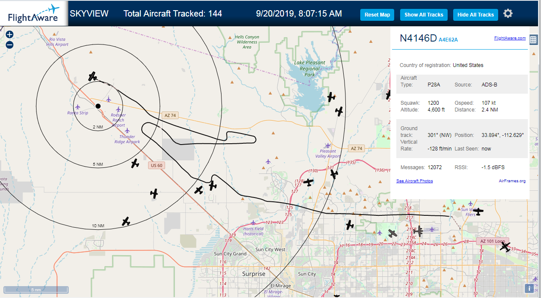Image resolution: width=541 pixels, height=298 pixels.
Task: Open the FlightAware.com link
Action: (510, 38)
